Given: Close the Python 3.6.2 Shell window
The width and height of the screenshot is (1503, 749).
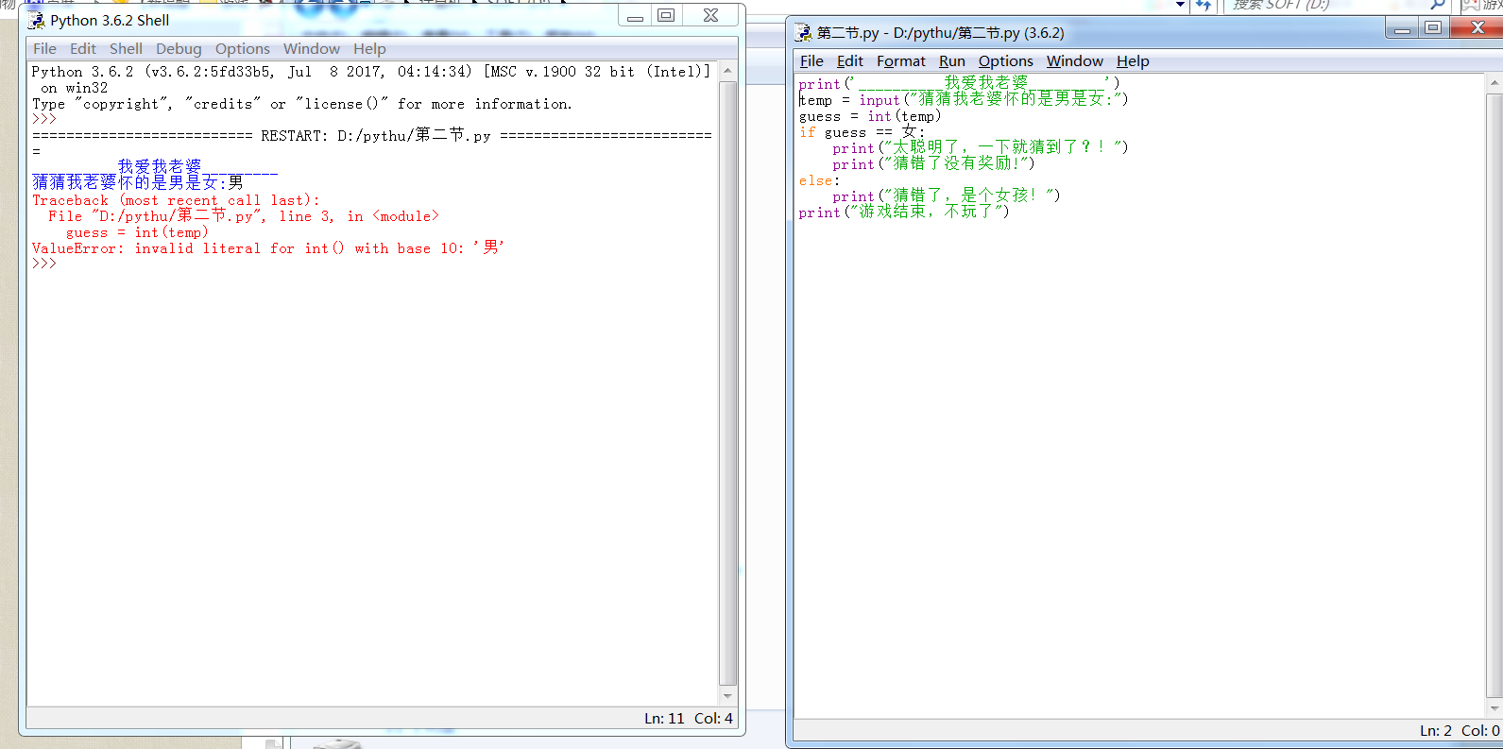Looking at the screenshot, I should (x=711, y=16).
